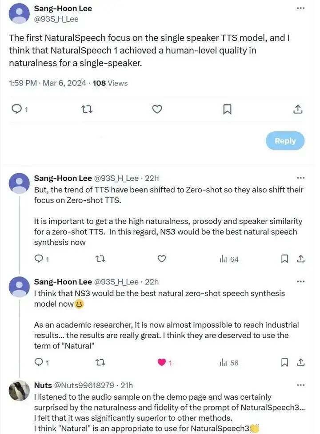This screenshot has width=320, height=434.
Task: View analytics showing 64 views
Action: point(229,259)
